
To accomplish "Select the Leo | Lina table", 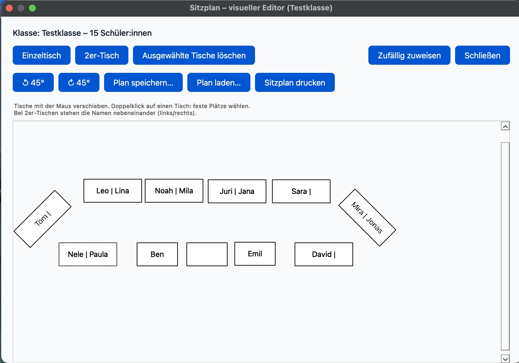I will click(x=112, y=190).
